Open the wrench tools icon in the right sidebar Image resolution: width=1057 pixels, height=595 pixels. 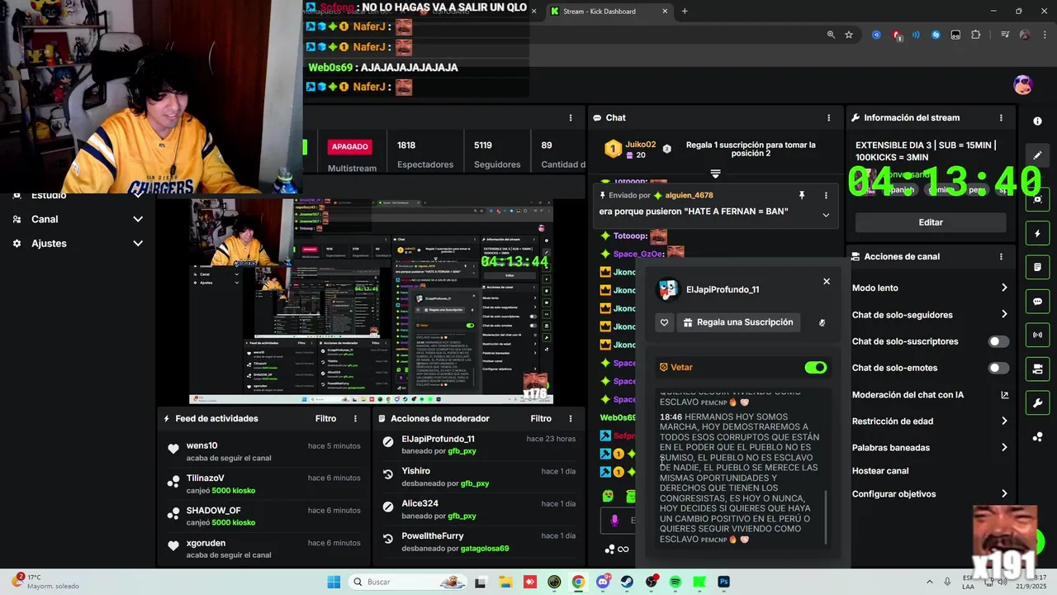coord(1038,402)
